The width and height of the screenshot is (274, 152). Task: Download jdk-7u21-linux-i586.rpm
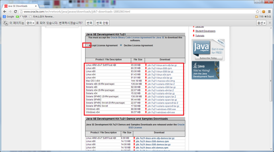[x=160, y=68]
